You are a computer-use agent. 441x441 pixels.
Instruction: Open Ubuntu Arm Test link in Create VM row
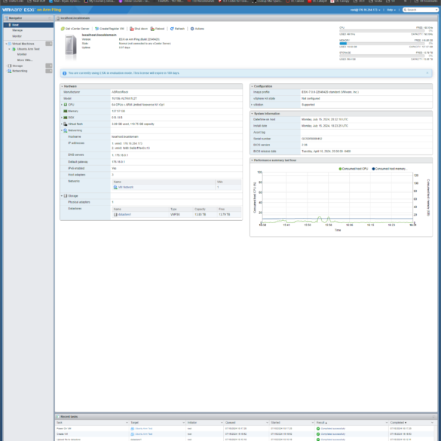coord(143,434)
